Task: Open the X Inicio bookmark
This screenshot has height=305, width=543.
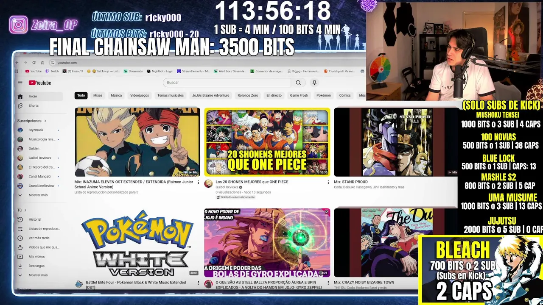Action: pyautogui.click(x=73, y=71)
